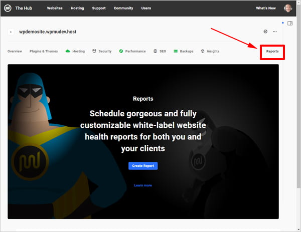This screenshot has width=301, height=232.
Task: Click the Insights refresh icon
Action: tap(203, 51)
